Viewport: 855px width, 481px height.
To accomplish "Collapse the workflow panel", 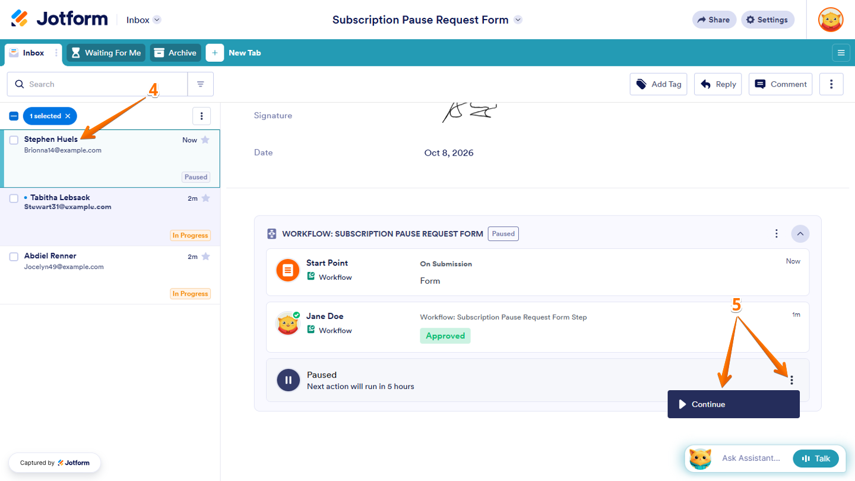I will 800,233.
